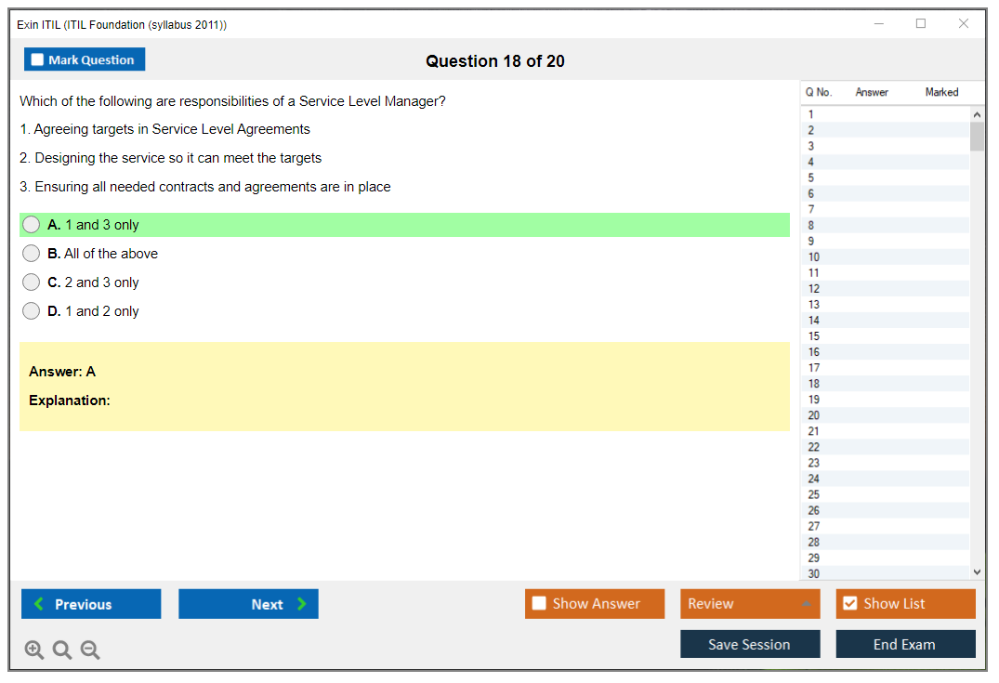Click the zoom out magnifier icon
This screenshot has height=683, width=999.
(90, 650)
